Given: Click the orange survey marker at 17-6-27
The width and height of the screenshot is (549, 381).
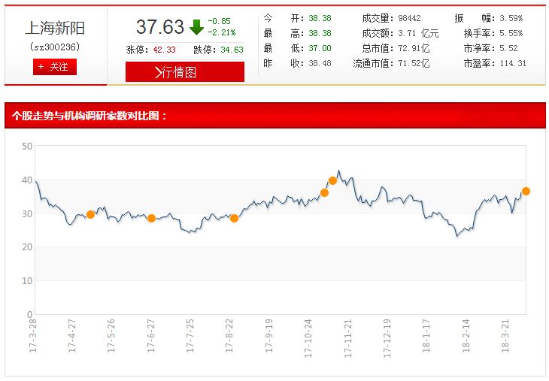Looking at the screenshot, I should tap(152, 219).
